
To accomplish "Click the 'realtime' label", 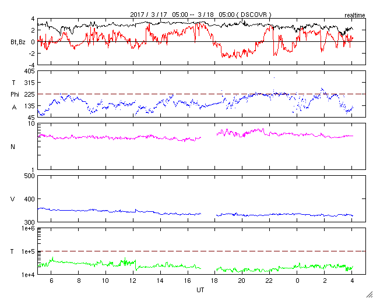I will click(355, 16).
